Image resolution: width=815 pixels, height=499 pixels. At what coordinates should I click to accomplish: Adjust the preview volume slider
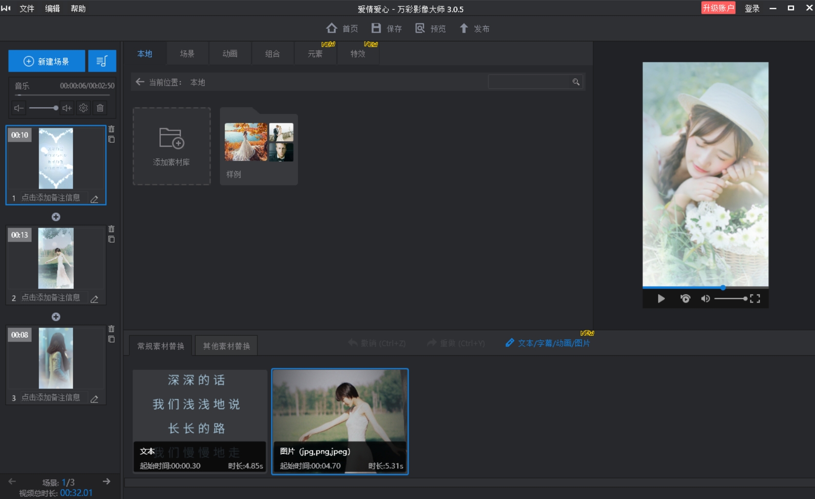pos(731,299)
